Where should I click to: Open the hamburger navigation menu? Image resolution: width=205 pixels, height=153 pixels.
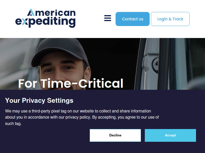[108, 18]
